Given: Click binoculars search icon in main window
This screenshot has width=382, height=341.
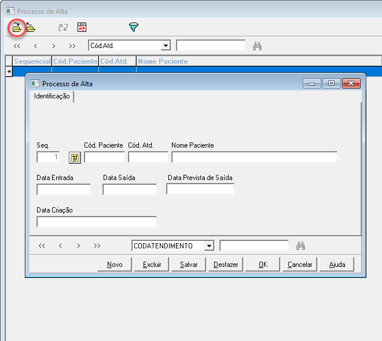Looking at the screenshot, I should (x=257, y=46).
